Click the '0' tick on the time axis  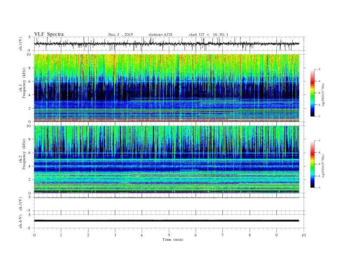click(34, 235)
